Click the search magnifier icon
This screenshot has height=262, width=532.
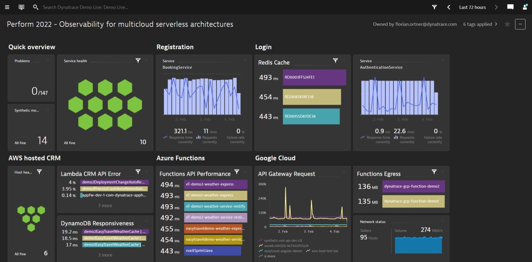click(x=36, y=7)
